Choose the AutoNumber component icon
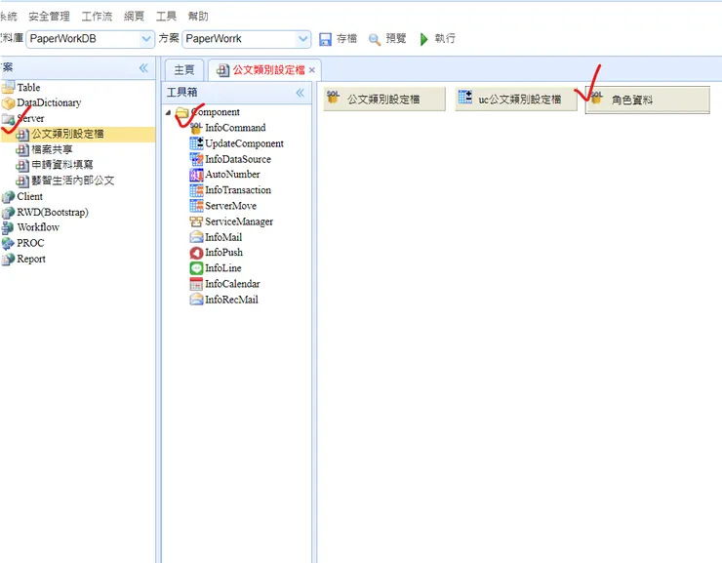722x563 pixels. coord(196,175)
